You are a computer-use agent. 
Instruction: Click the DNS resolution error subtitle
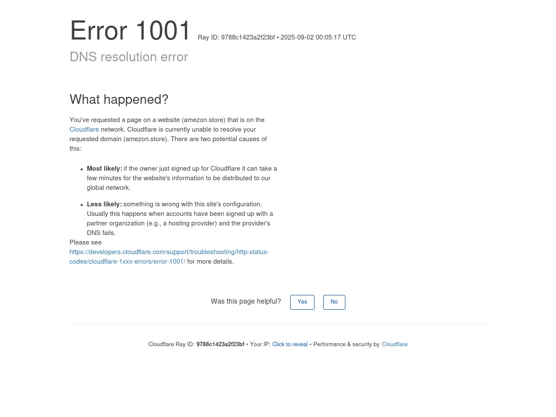[x=129, y=57]
